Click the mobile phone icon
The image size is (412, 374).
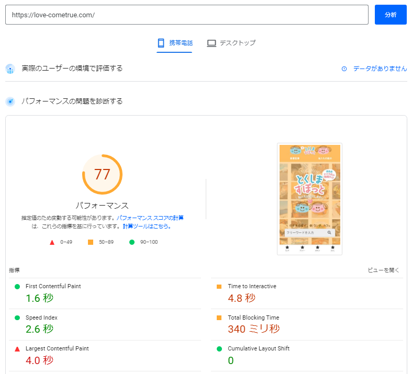[161, 43]
